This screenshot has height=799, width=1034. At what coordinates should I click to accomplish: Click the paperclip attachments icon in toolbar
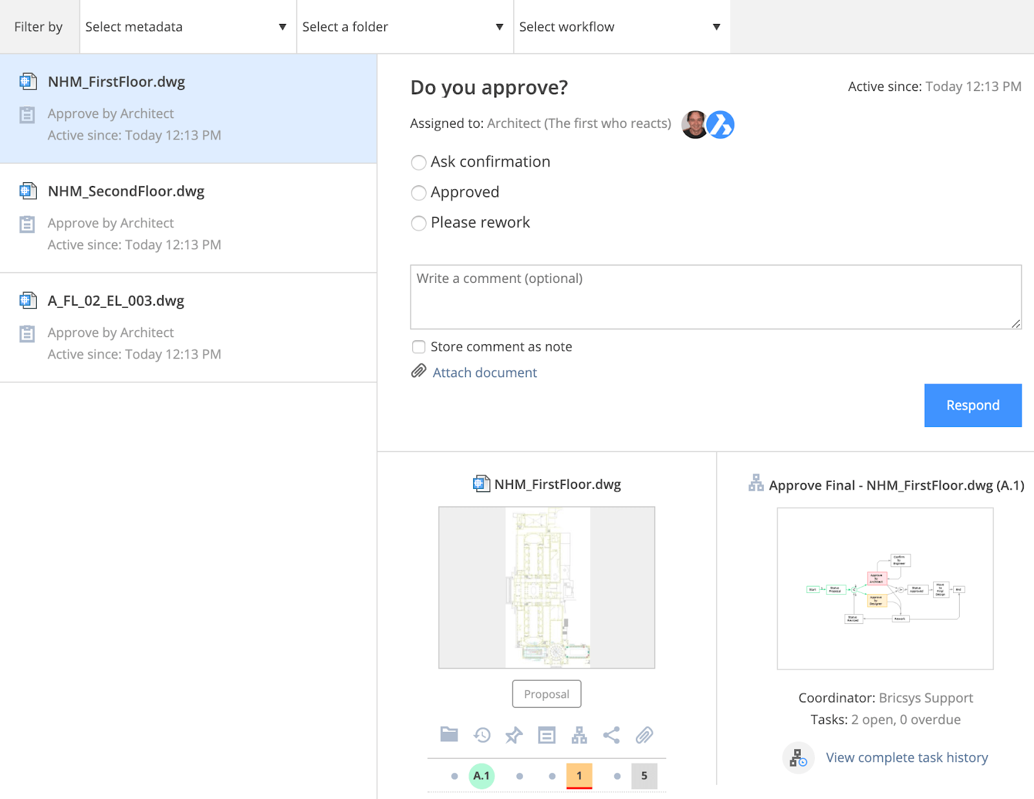(644, 735)
